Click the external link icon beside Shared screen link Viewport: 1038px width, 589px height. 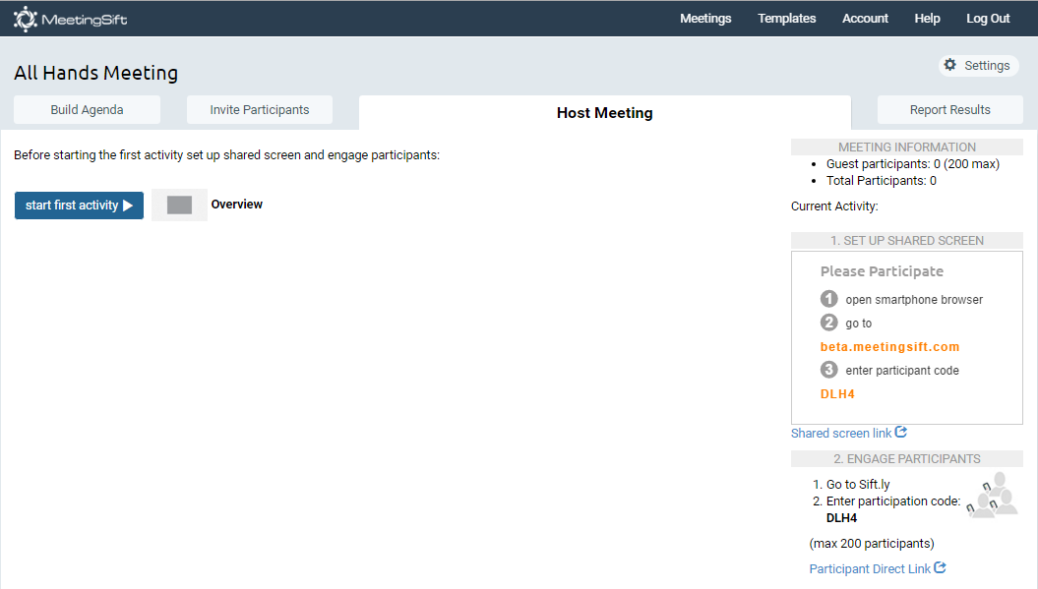tap(901, 433)
